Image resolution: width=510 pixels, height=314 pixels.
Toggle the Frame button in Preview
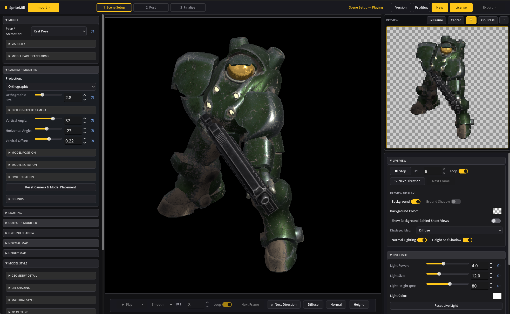point(436,20)
